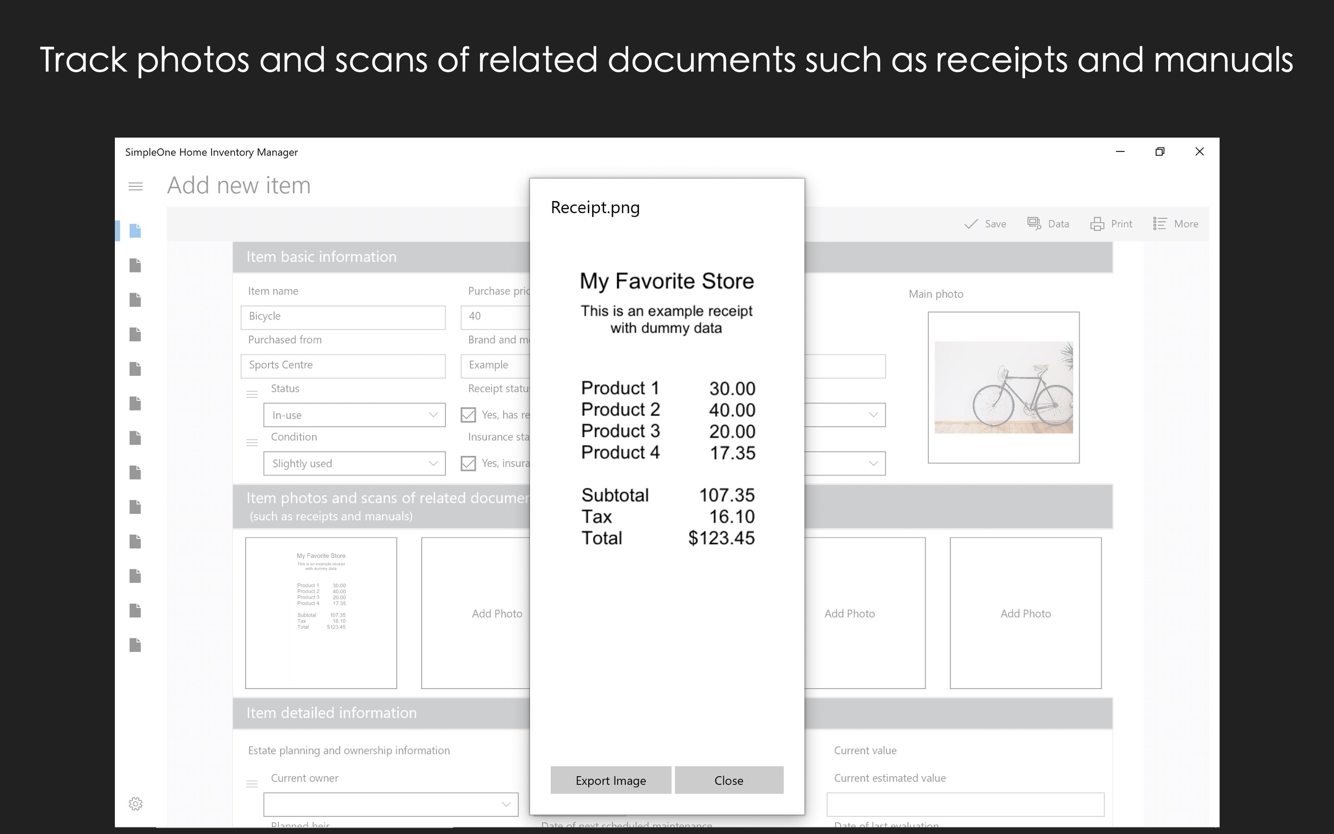Viewport: 1334px width, 834px height.
Task: Open the Condition dropdown showing Slightly used
Action: (x=354, y=463)
